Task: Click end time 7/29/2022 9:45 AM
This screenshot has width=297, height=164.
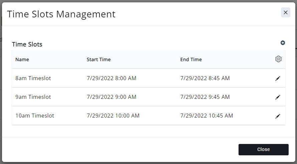Action: point(205,97)
